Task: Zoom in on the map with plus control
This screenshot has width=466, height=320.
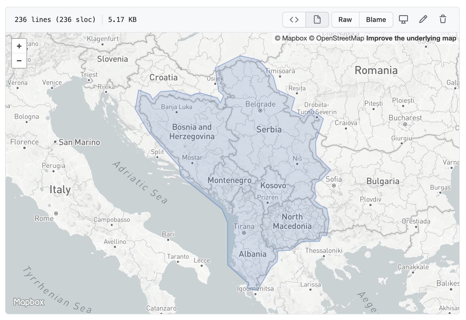Action: 19,46
